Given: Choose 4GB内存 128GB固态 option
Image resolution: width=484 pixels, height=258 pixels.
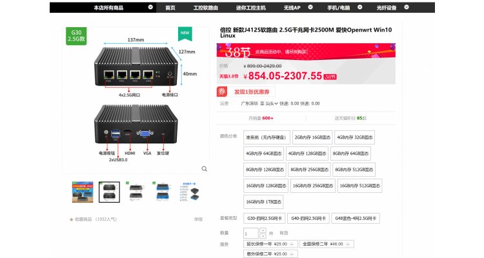Looking at the screenshot, I should [307, 154].
